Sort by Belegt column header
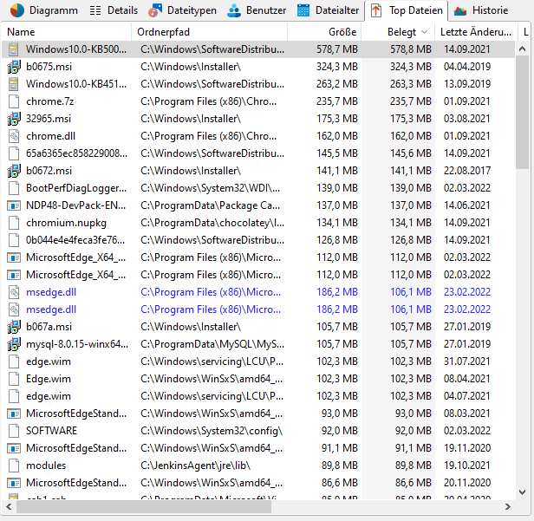 (398, 32)
